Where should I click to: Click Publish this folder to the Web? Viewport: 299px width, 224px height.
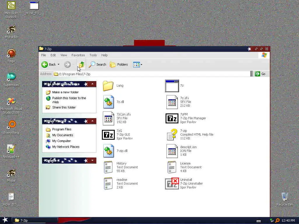[x=69, y=100]
